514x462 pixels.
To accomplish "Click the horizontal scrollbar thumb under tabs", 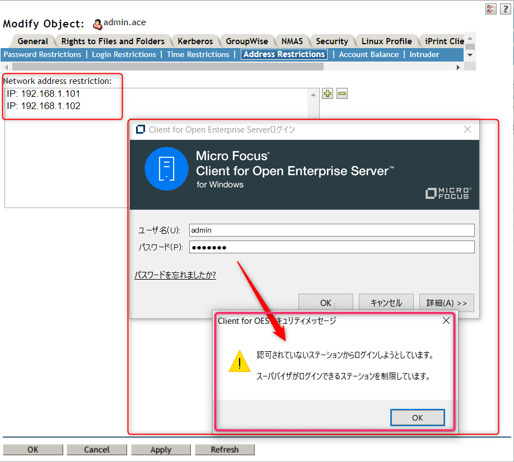I will (x=168, y=67).
